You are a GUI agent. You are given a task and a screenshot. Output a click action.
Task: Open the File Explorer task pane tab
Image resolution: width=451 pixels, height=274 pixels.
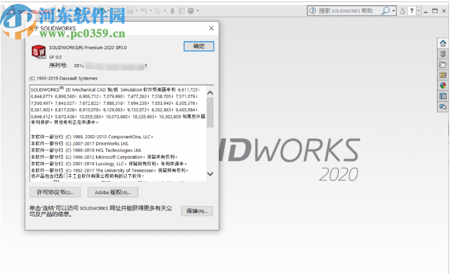(x=443, y=65)
